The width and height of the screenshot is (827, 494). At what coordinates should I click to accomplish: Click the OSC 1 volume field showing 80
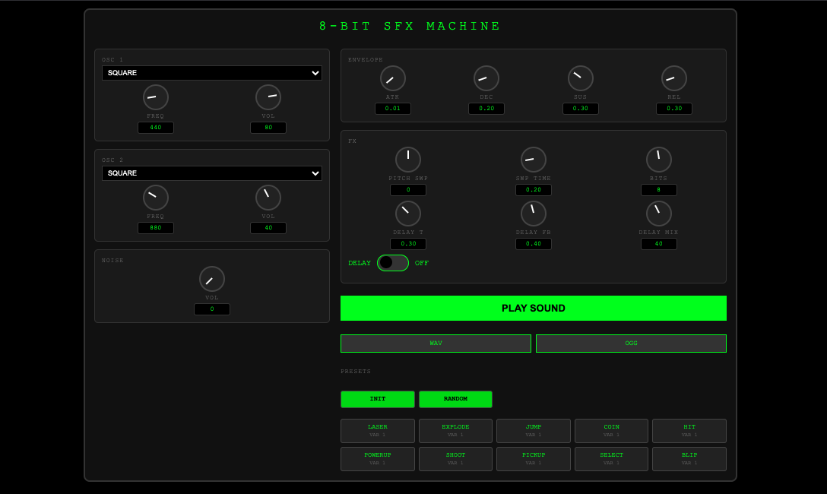click(x=268, y=128)
